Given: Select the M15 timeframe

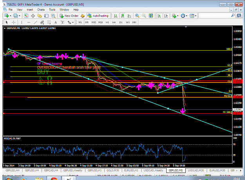Looking at the screenshot, I should pyautogui.click(x=94, y=22).
